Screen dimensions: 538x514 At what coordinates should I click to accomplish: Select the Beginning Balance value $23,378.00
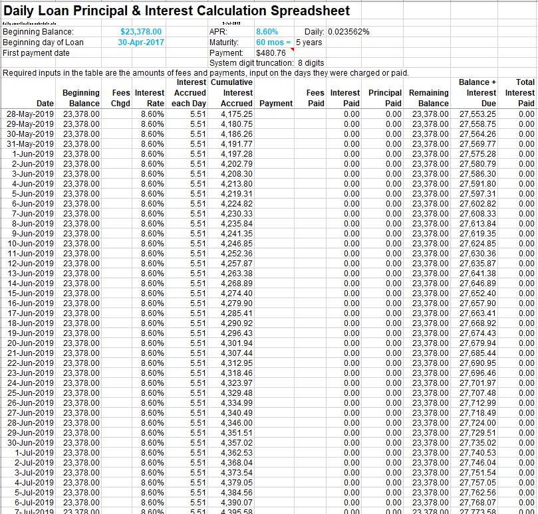point(141,32)
